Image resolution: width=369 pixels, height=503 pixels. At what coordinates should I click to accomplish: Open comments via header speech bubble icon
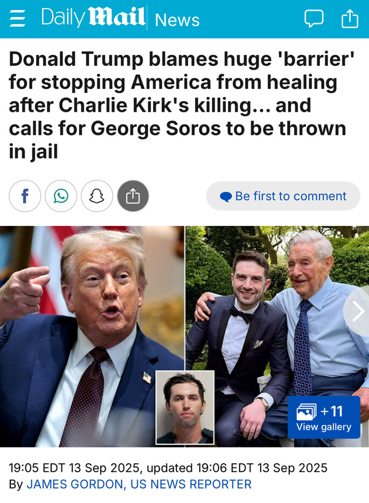(x=314, y=19)
